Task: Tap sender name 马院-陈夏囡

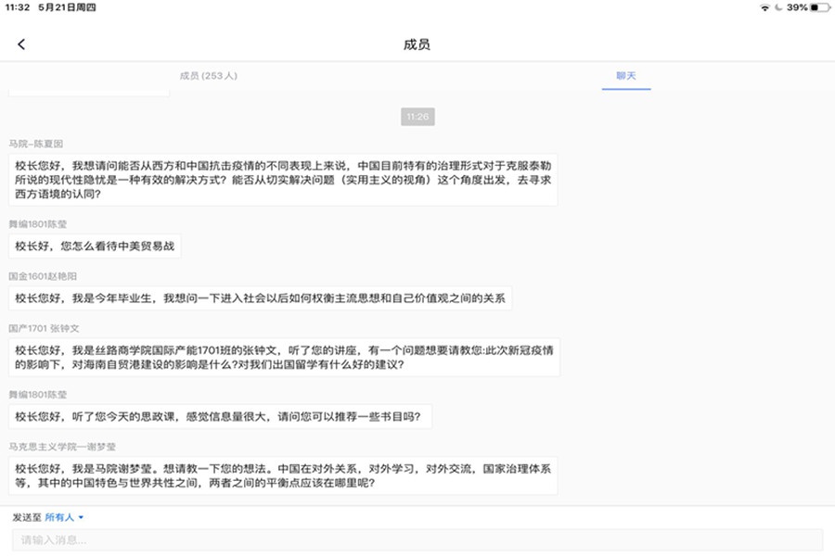Action: tap(35, 144)
